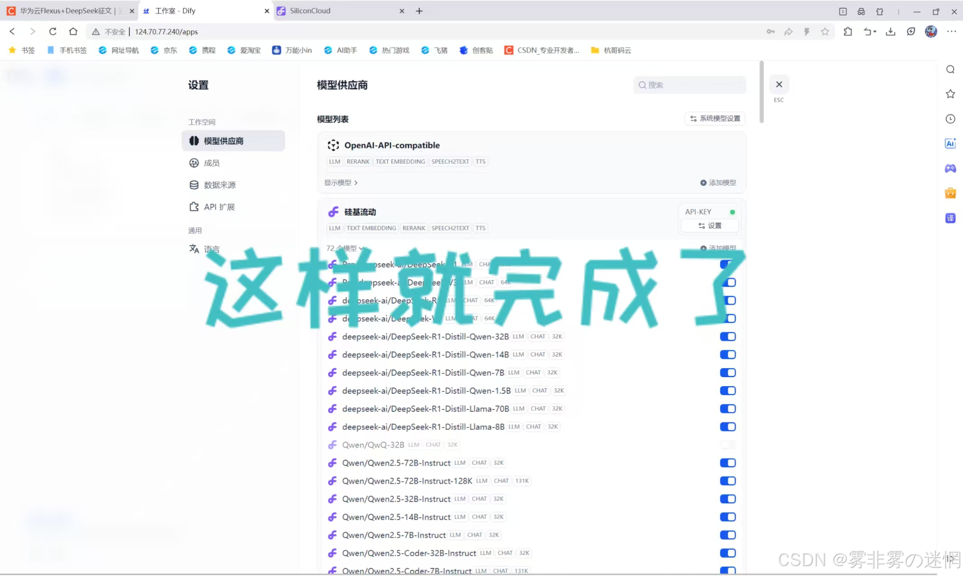The width and height of the screenshot is (963, 576).
Task: Open 设置 for 硅基流动 API-KEY
Action: click(710, 225)
